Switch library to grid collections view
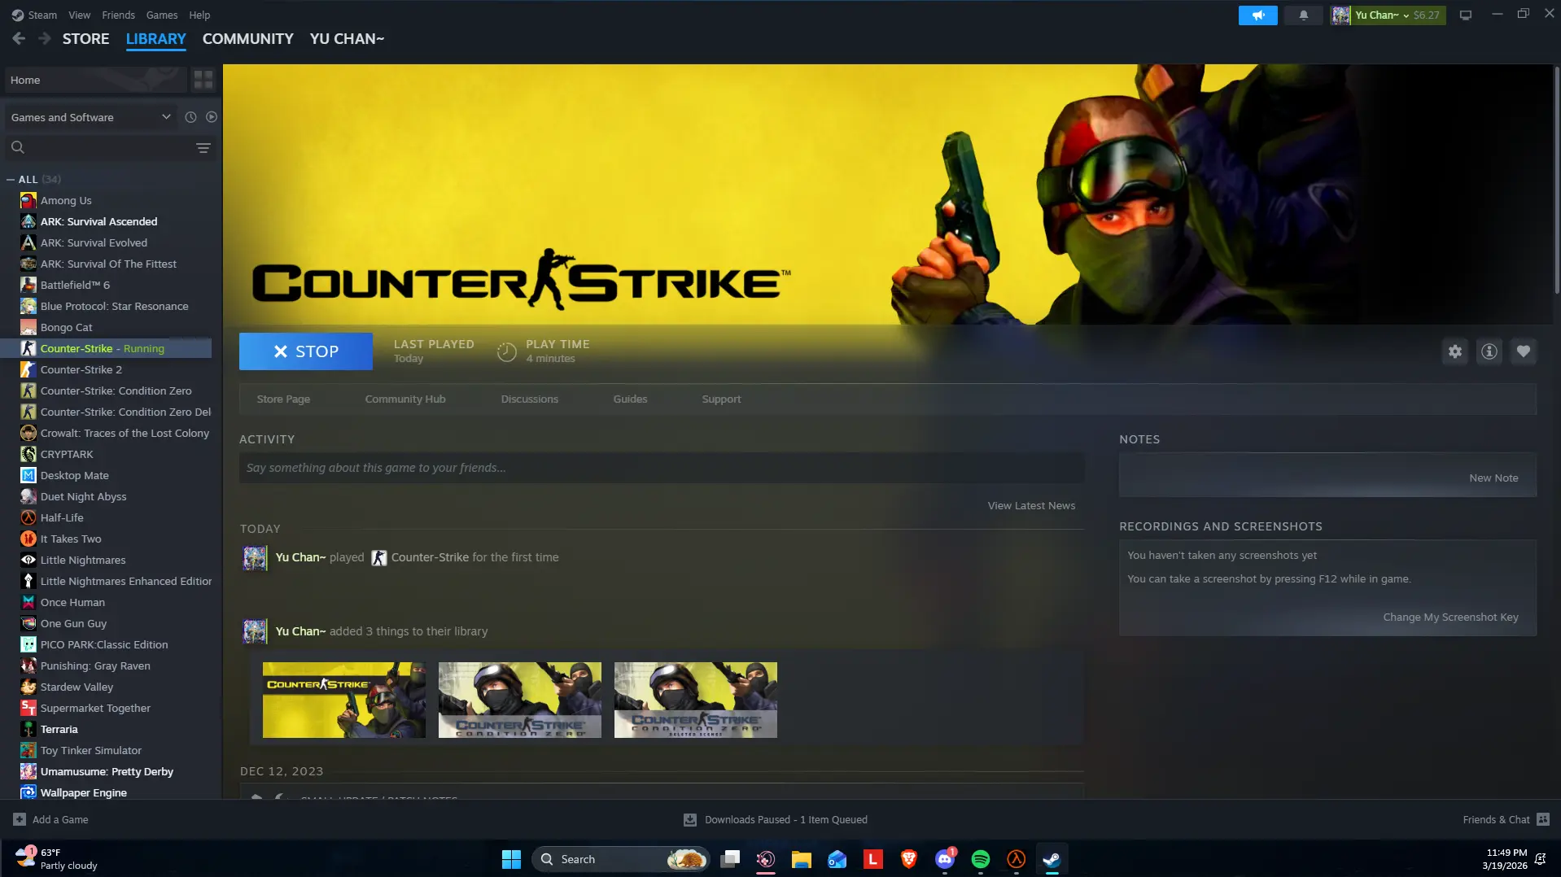1561x877 pixels. coord(203,80)
